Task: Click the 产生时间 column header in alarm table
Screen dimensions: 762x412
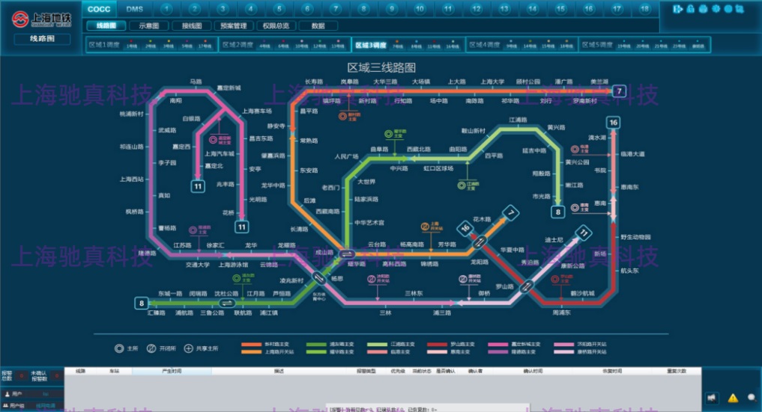Action: click(x=172, y=371)
